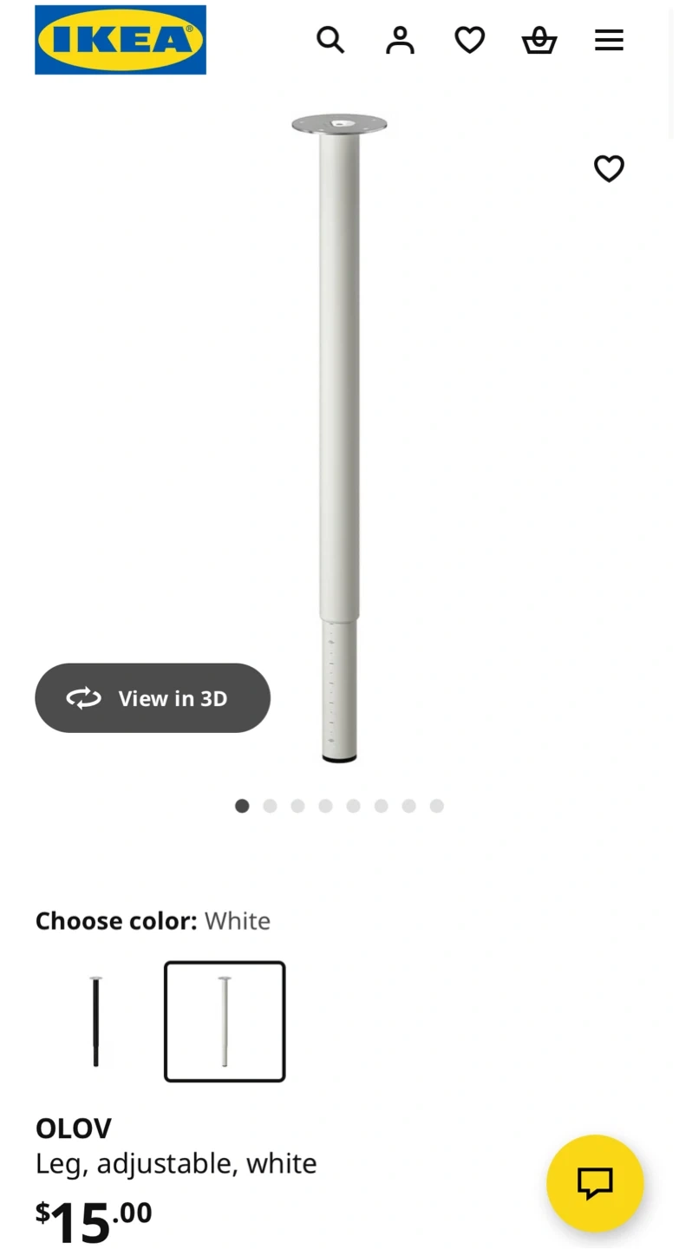The image size is (679, 1249).
Task: Tap the main OLOV leg product image
Action: [339, 438]
